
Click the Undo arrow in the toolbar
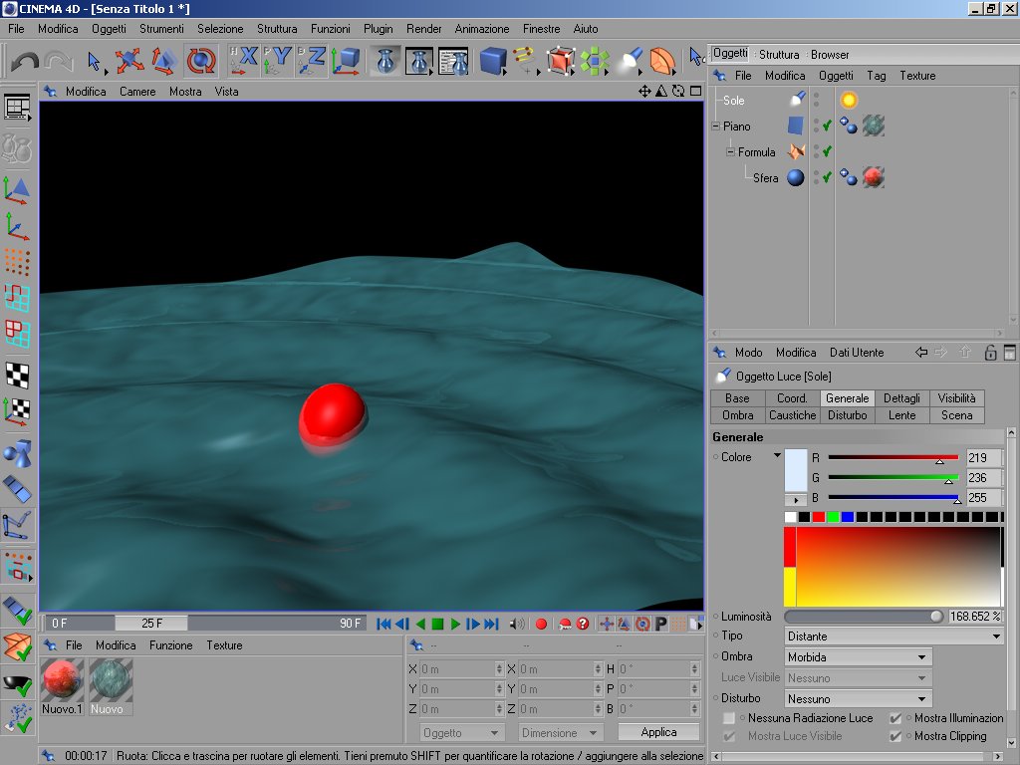[25, 61]
